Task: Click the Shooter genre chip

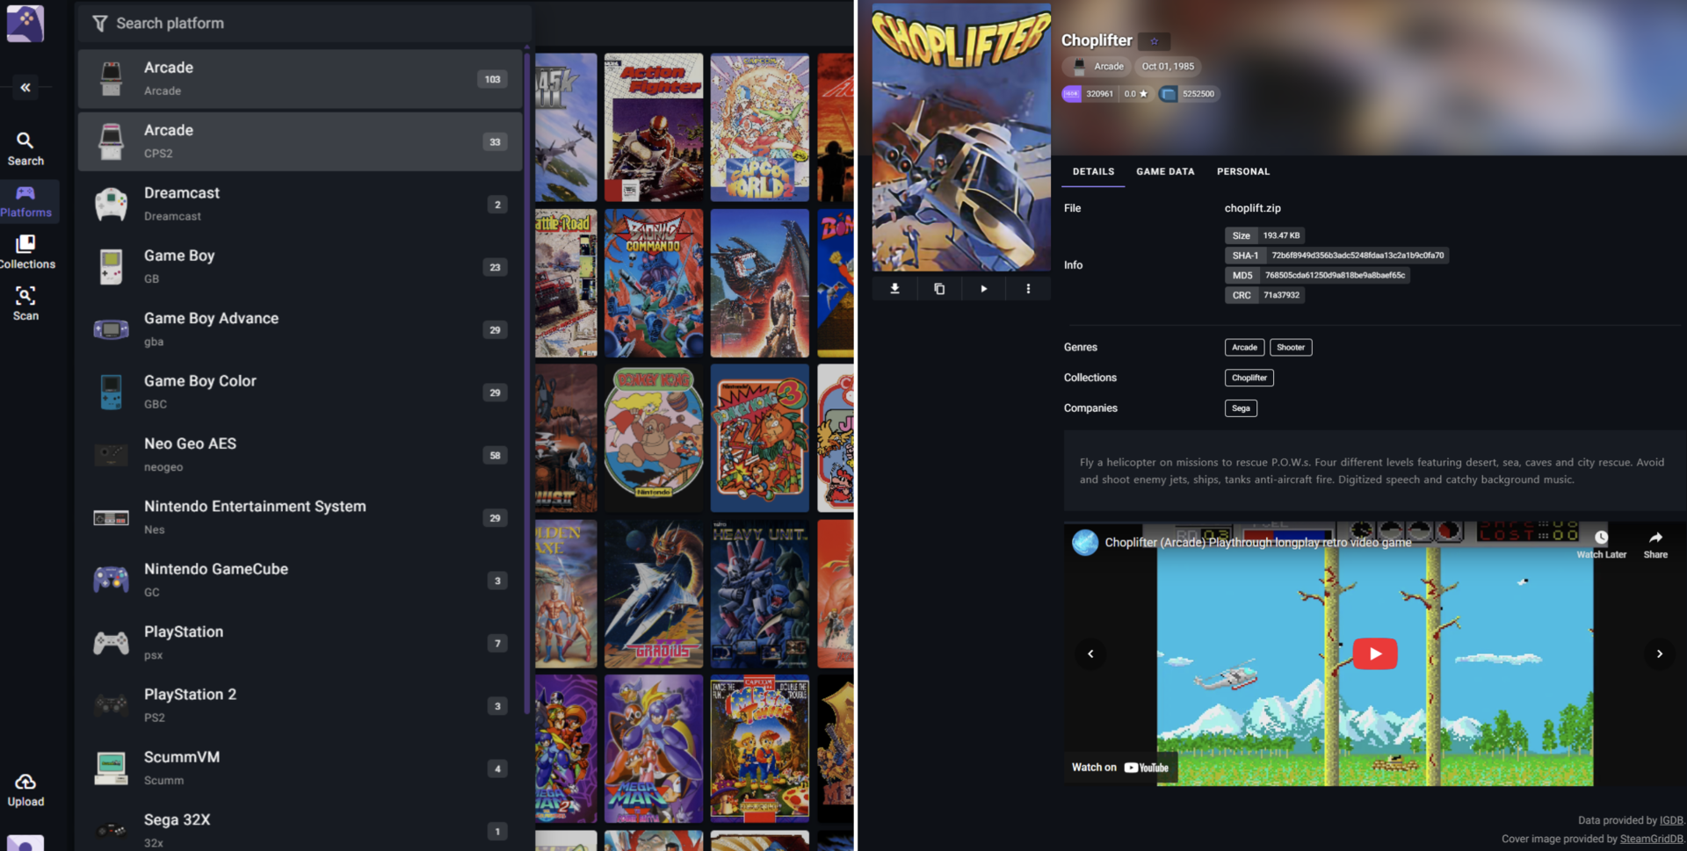Action: pos(1291,347)
